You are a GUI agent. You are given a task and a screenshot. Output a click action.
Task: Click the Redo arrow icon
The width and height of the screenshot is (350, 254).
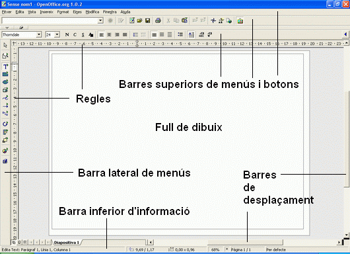click(203, 21)
